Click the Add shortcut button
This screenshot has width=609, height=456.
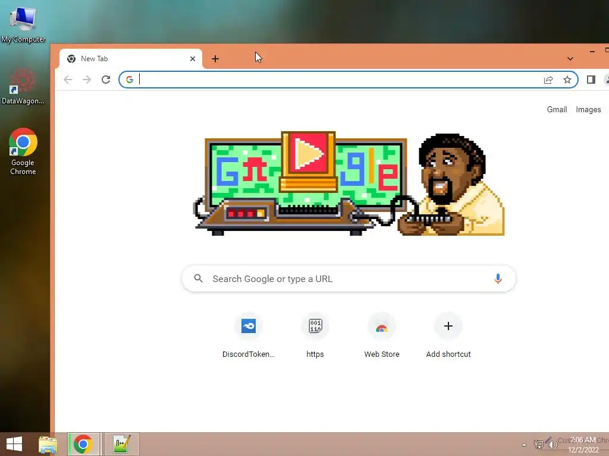[x=448, y=336]
